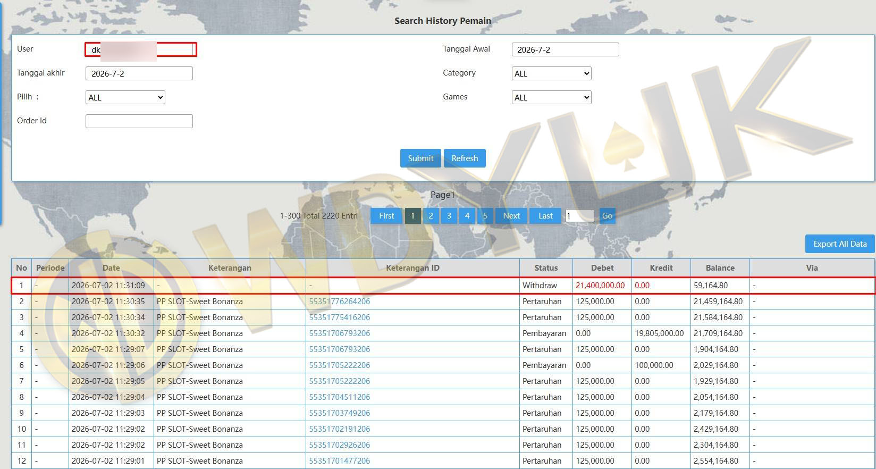876x469 pixels.
Task: Click the Keterangan column header
Action: click(x=230, y=268)
